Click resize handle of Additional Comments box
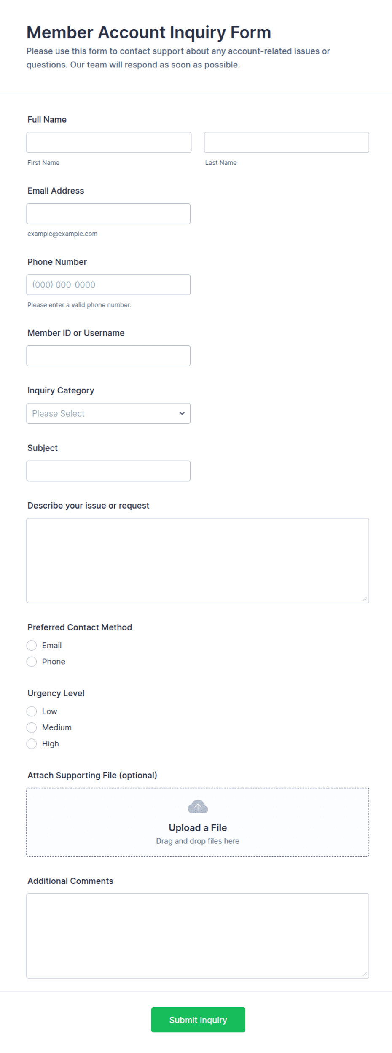392x1053 pixels. coord(365,974)
